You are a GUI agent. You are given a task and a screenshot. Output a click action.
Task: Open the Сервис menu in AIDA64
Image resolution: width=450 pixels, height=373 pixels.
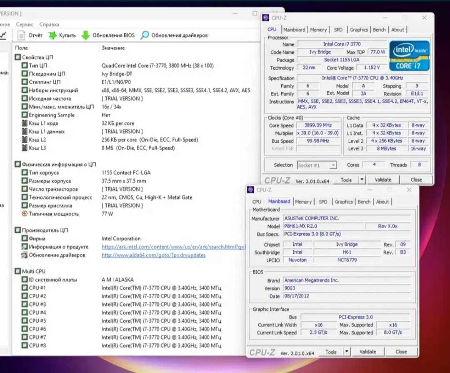pos(25,25)
